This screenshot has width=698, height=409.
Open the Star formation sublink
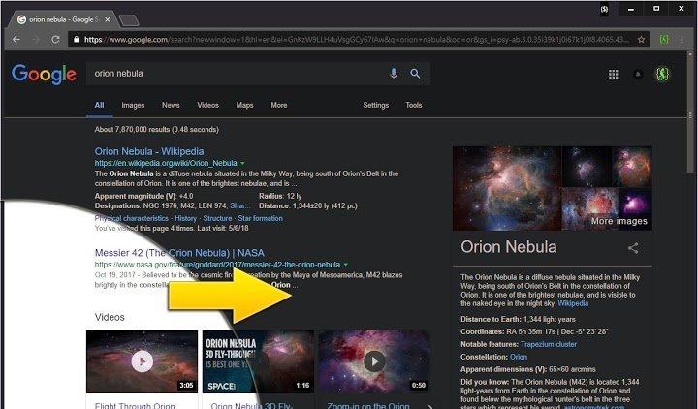(261, 218)
